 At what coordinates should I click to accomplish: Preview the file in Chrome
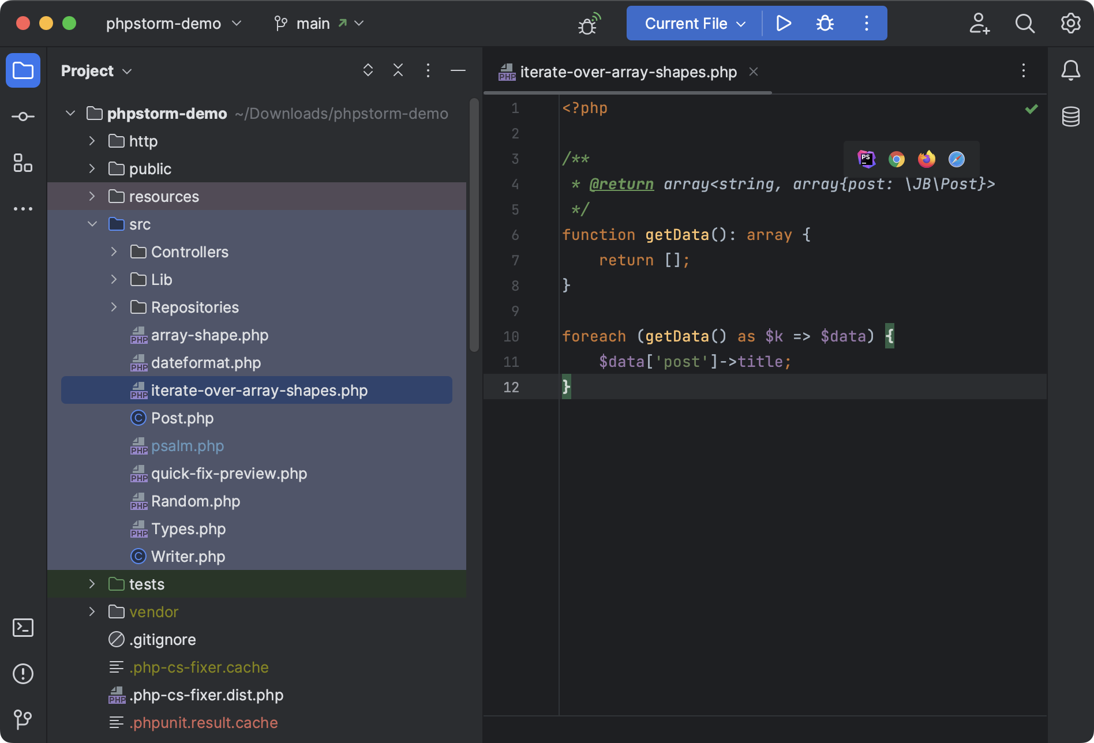tap(896, 159)
